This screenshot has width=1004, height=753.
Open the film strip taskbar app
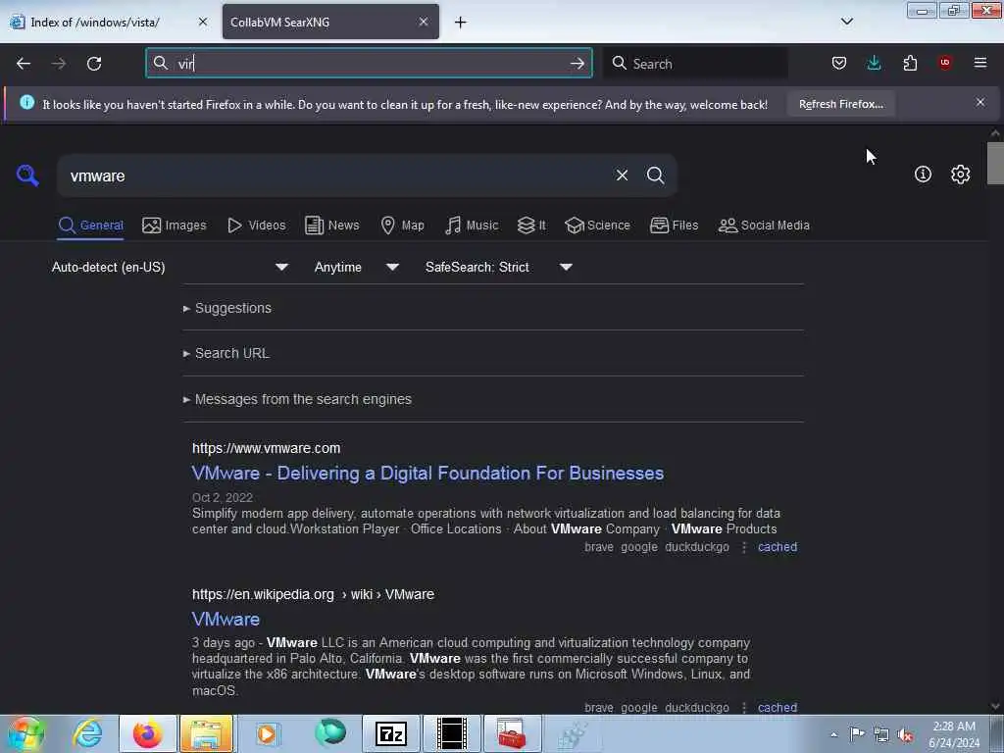tap(451, 733)
